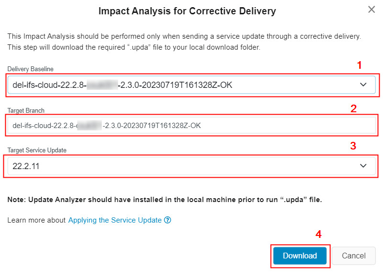The image size is (383, 278).
Task: Click the Impact Analysis for Corrective Delivery title
Action: pos(187,11)
